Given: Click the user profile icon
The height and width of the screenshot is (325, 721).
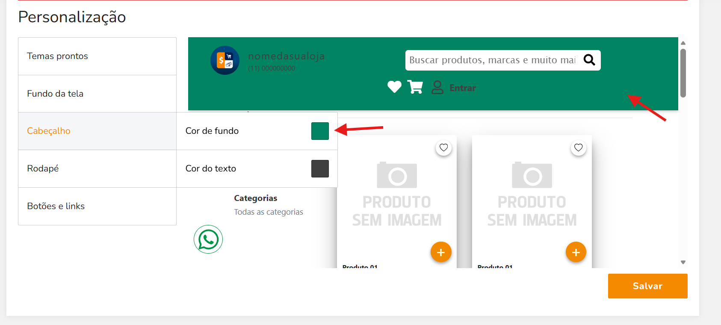Looking at the screenshot, I should pos(437,87).
